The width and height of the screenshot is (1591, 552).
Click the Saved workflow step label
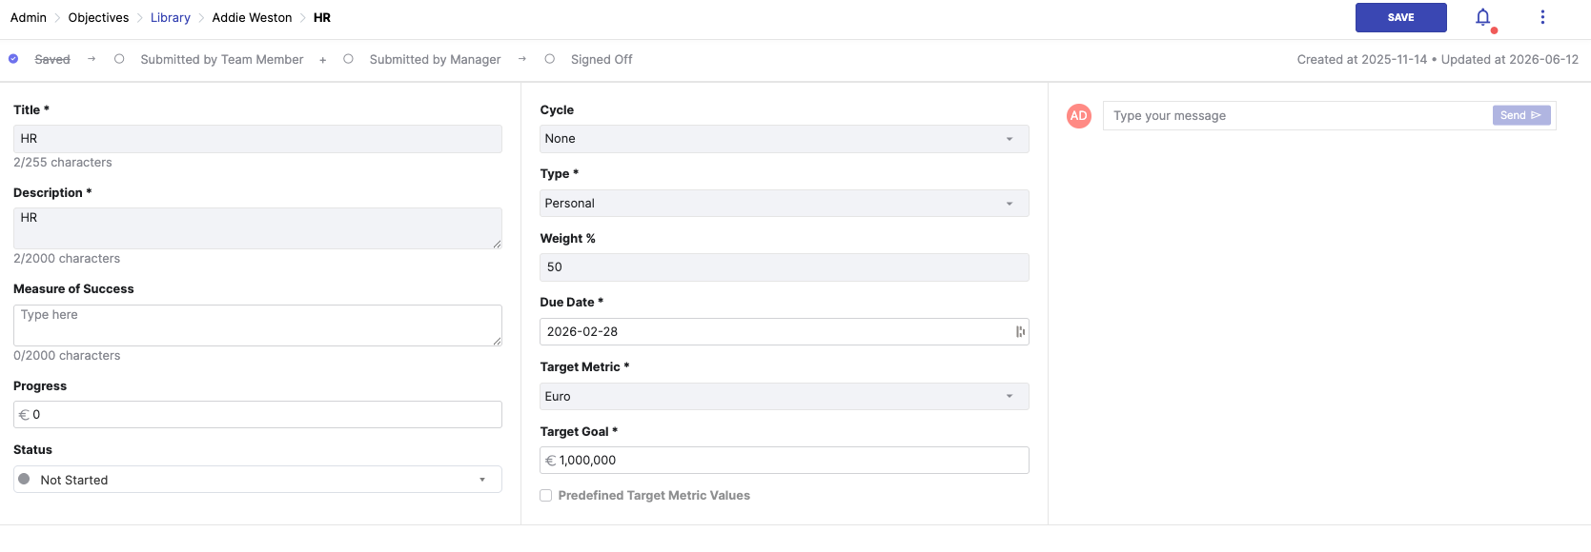pyautogui.click(x=52, y=59)
